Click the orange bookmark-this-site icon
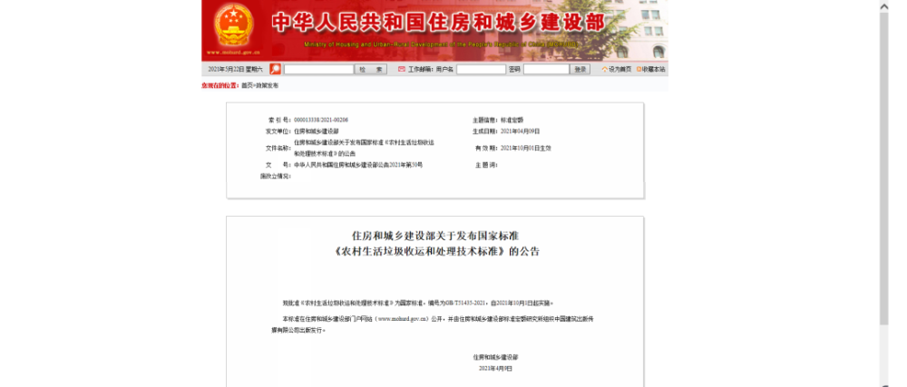This screenshot has height=387, width=907. [x=639, y=69]
